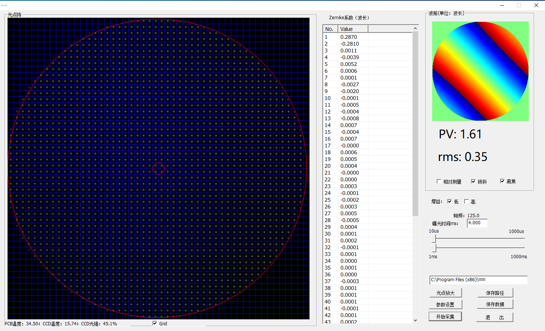Click the scroll-up arrow of Zernike list

pos(415,28)
